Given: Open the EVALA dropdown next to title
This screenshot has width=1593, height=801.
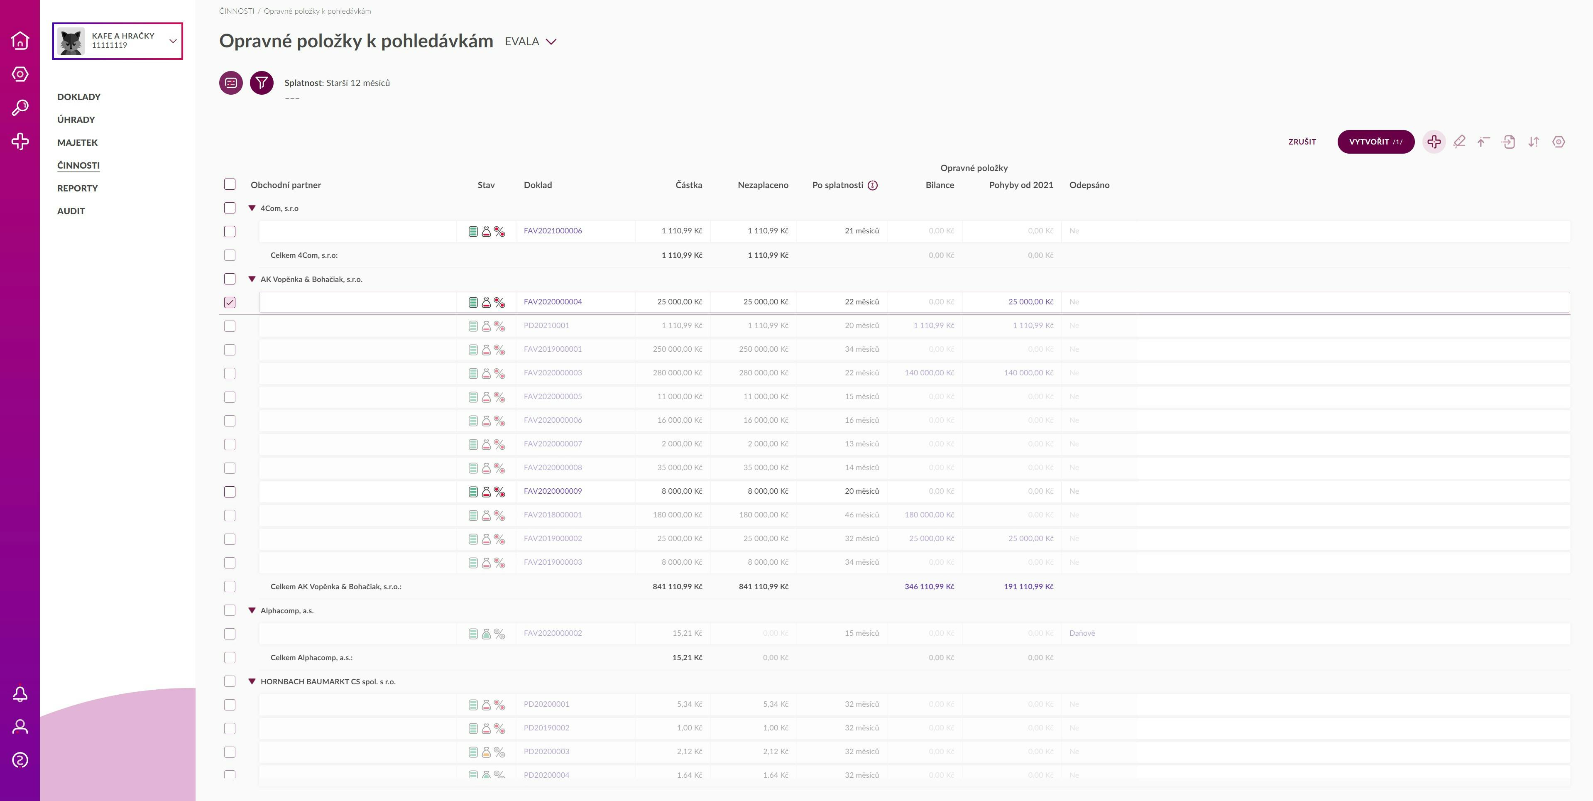Looking at the screenshot, I should pos(531,42).
